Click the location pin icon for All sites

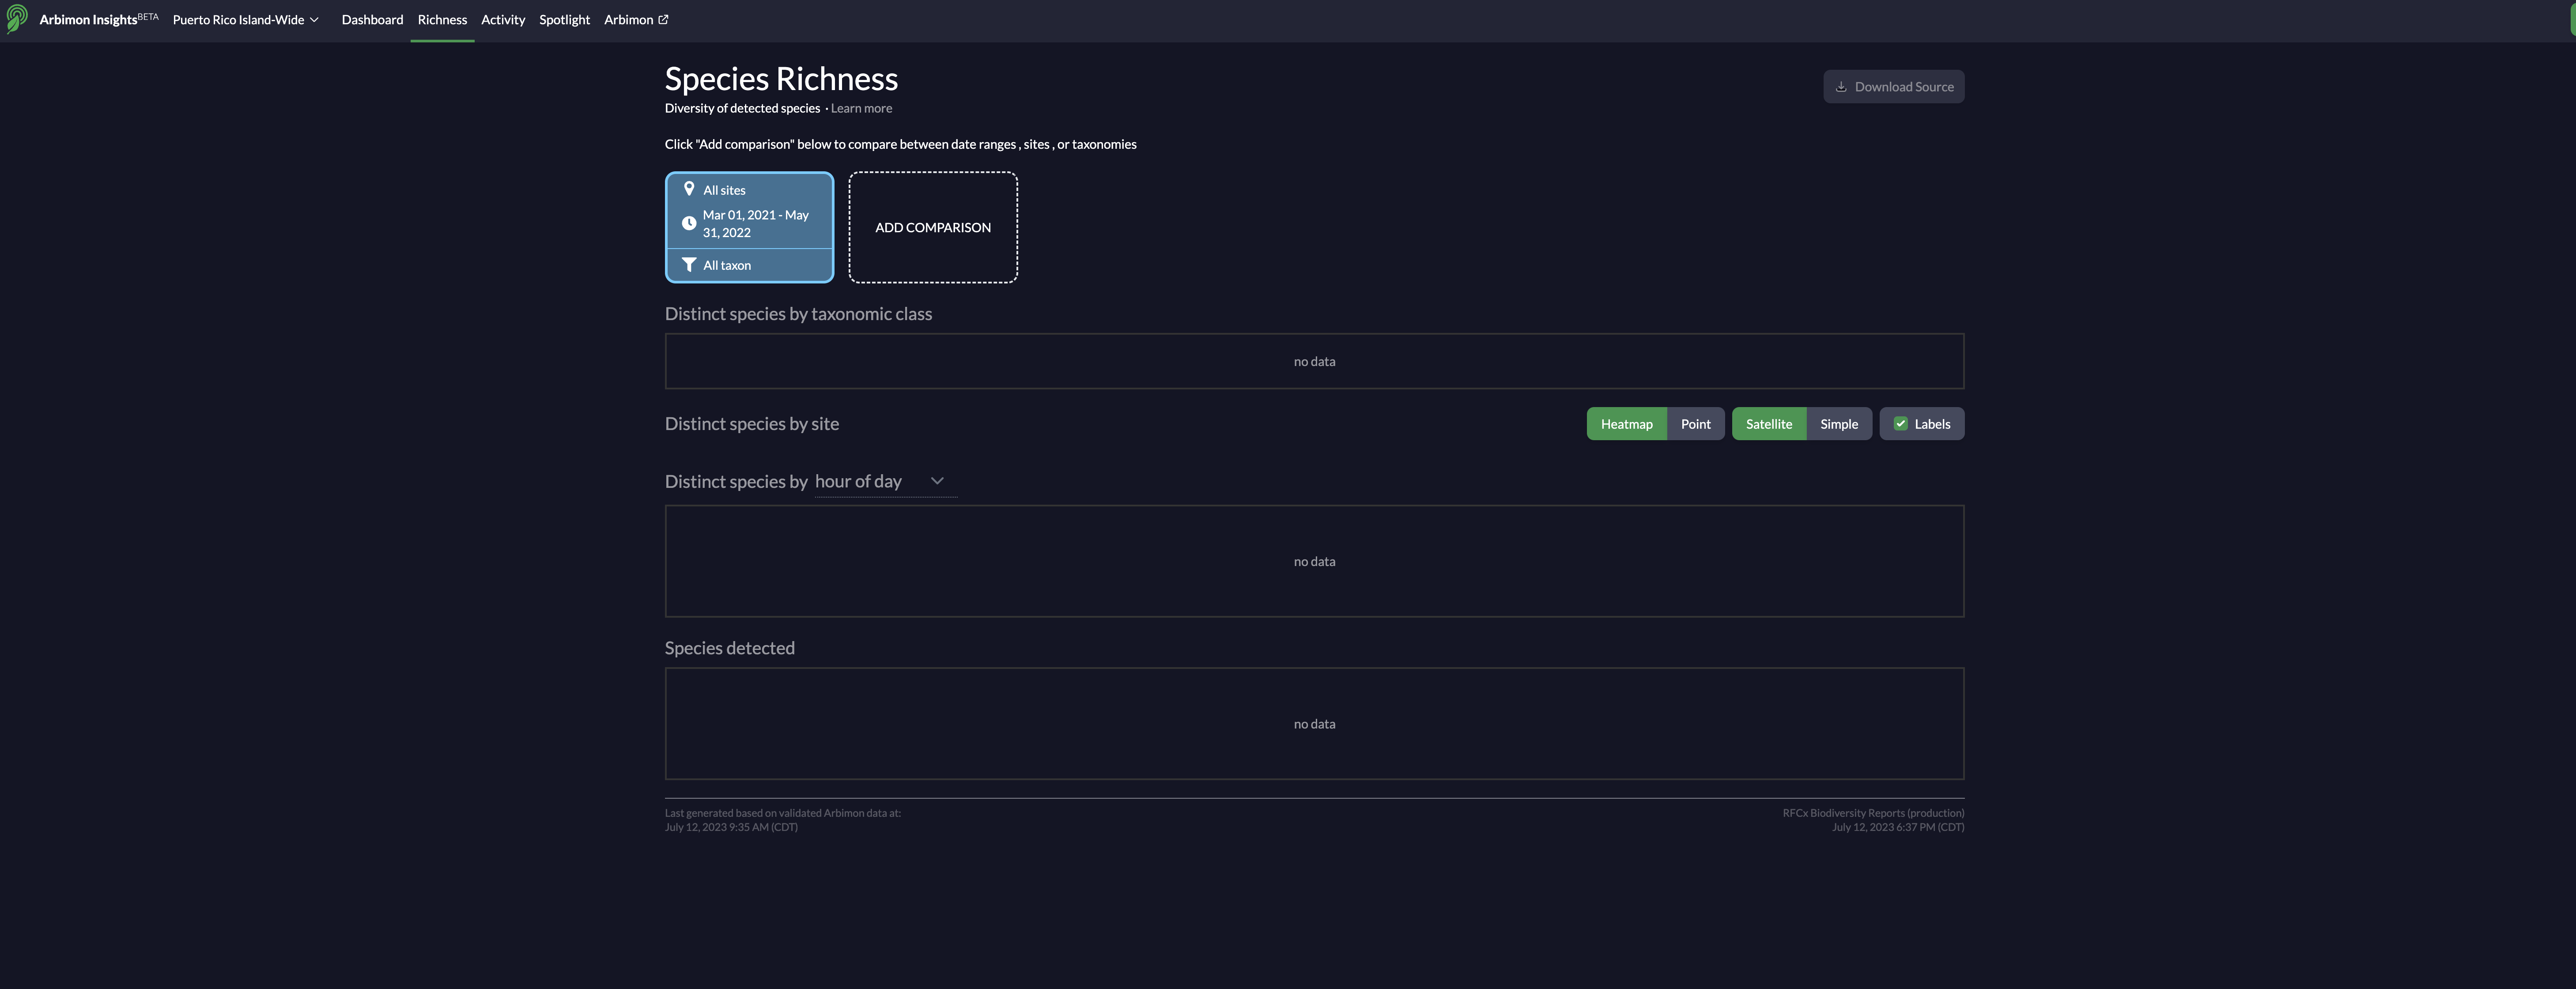tap(688, 189)
